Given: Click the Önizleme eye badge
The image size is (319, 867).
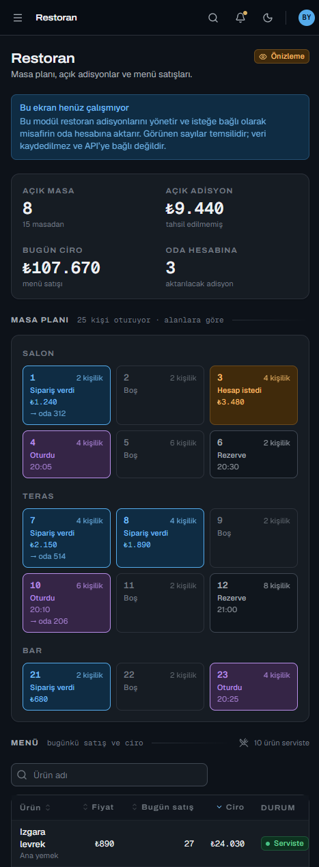Looking at the screenshot, I should pyautogui.click(x=281, y=57).
